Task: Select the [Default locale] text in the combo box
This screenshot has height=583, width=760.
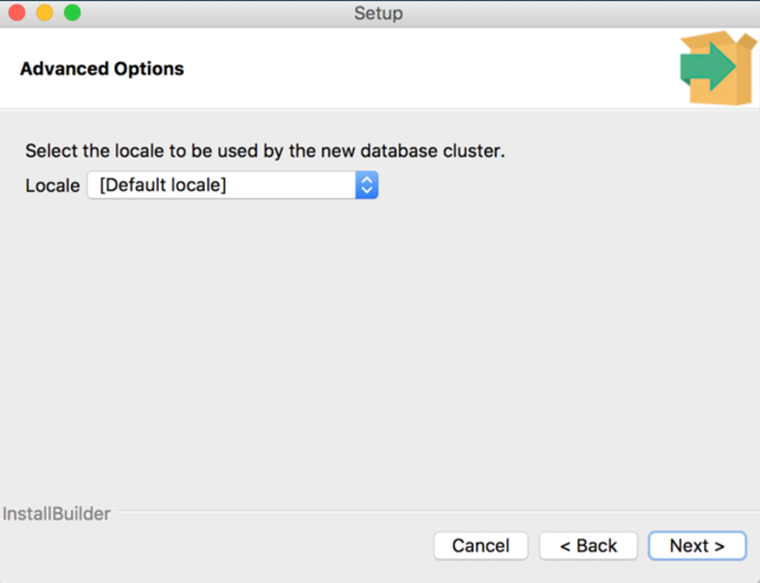Action: click(163, 185)
